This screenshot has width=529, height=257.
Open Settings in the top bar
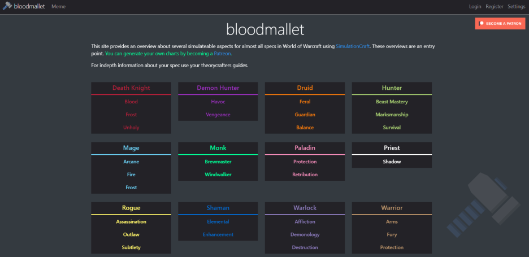coord(516,6)
